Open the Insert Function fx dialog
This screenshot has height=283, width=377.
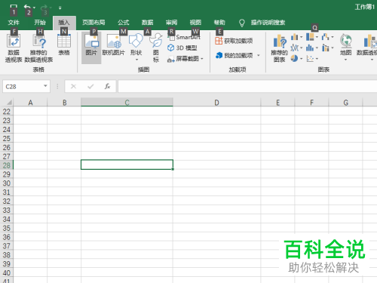point(108,87)
